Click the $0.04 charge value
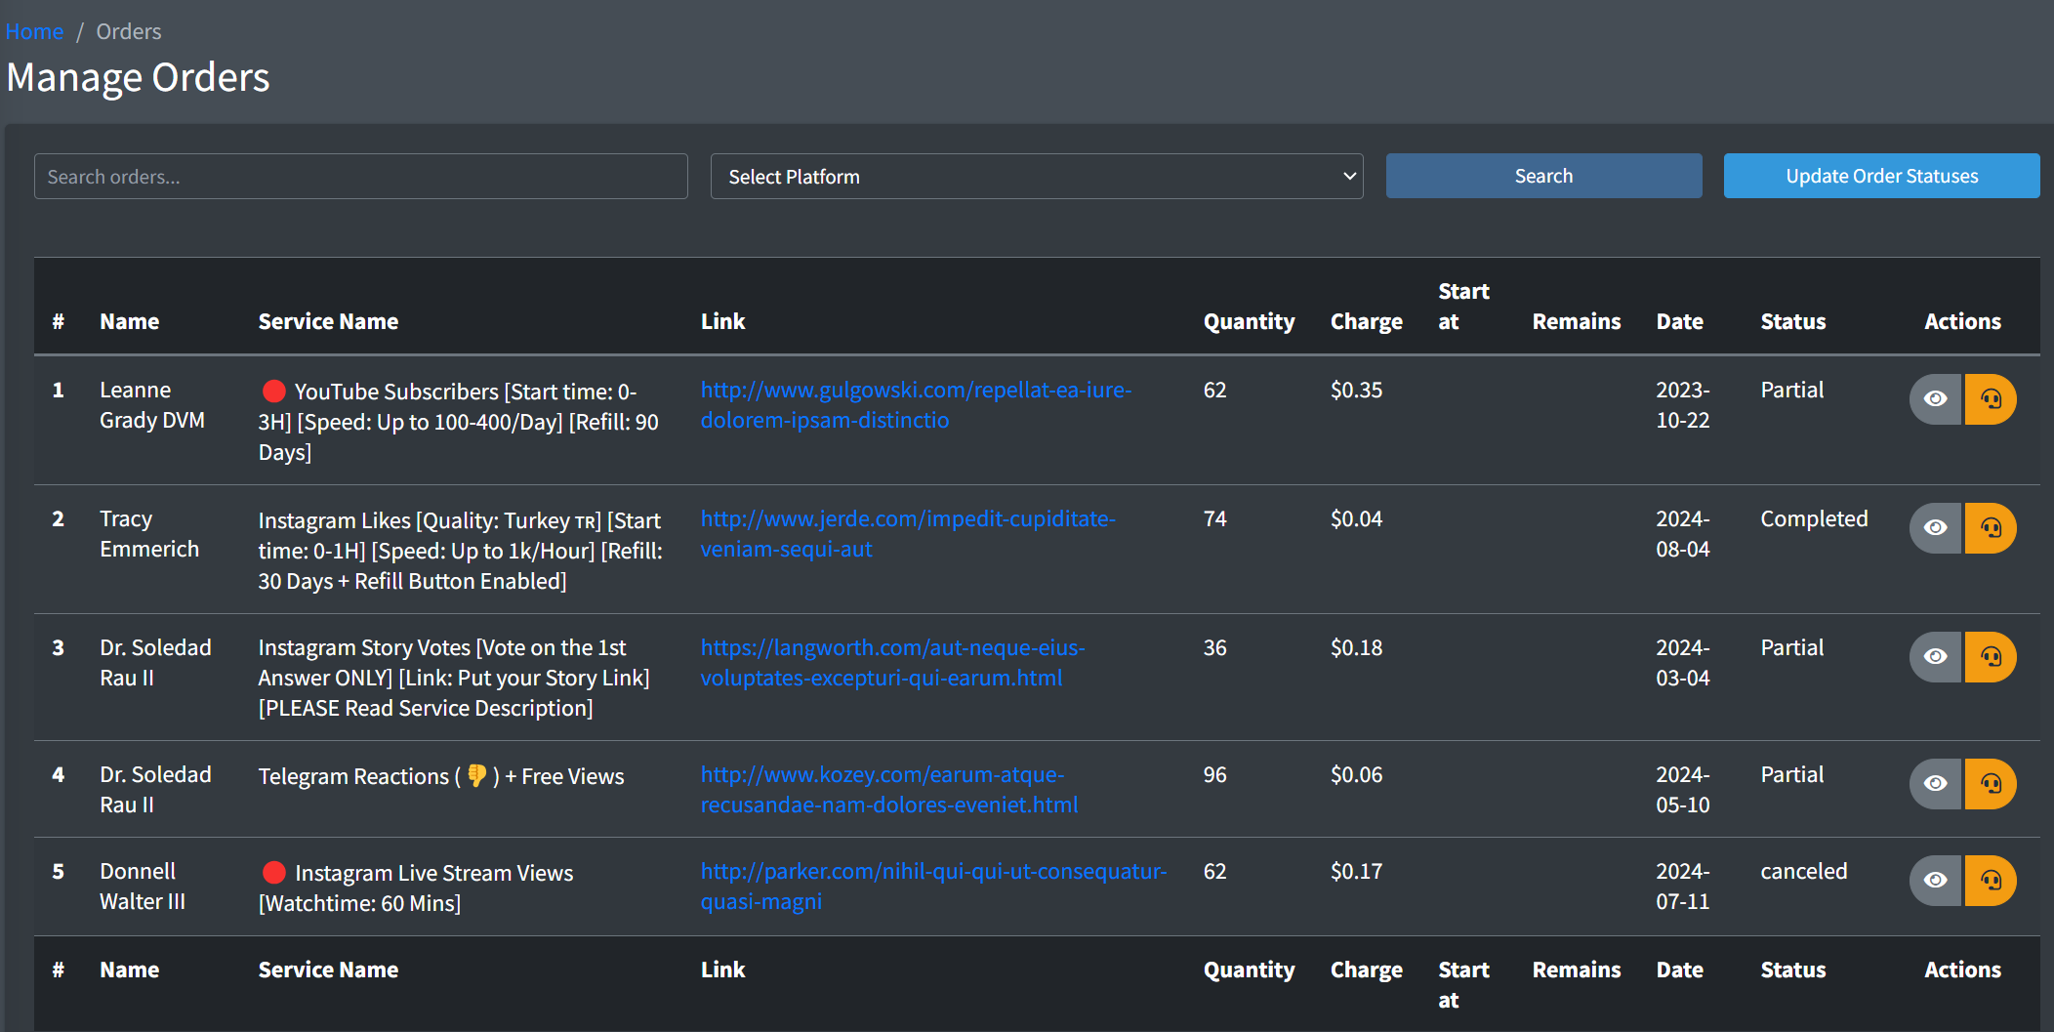 coord(1356,518)
